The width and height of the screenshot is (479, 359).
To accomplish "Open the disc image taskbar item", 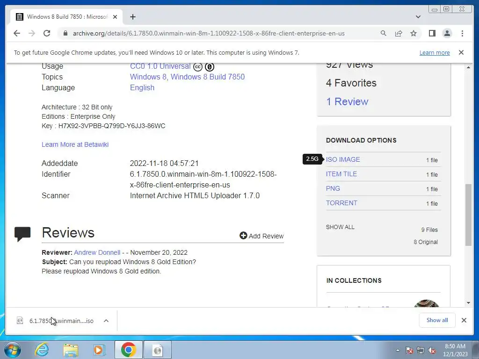I will 158,350.
